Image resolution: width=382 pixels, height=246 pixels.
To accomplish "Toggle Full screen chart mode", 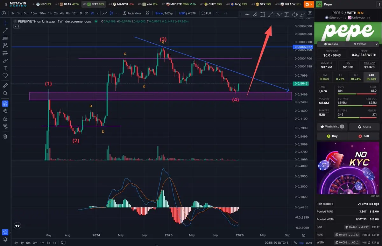I will (x=206, y=13).
